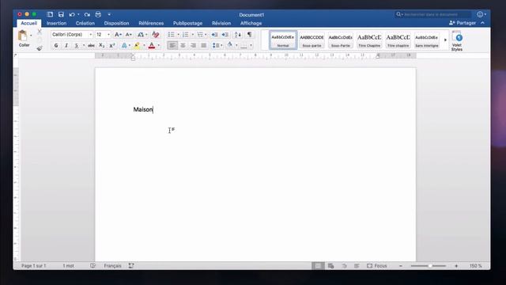Open the Révision tab

tap(221, 23)
